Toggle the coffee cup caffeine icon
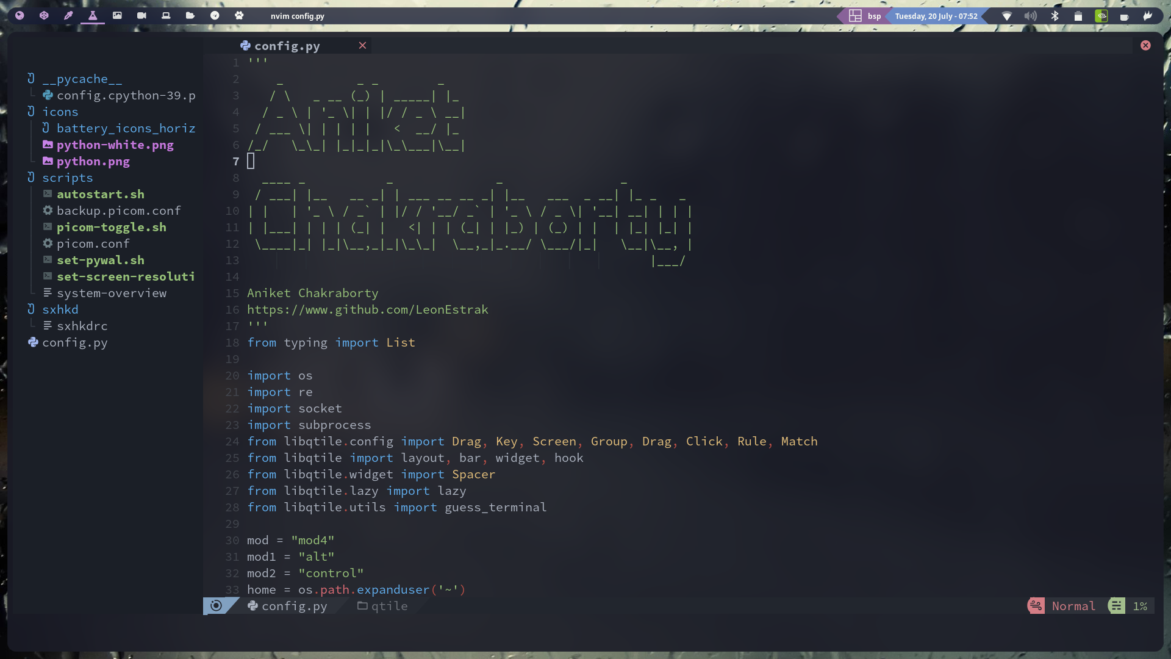This screenshot has width=1171, height=659. 1124,16
